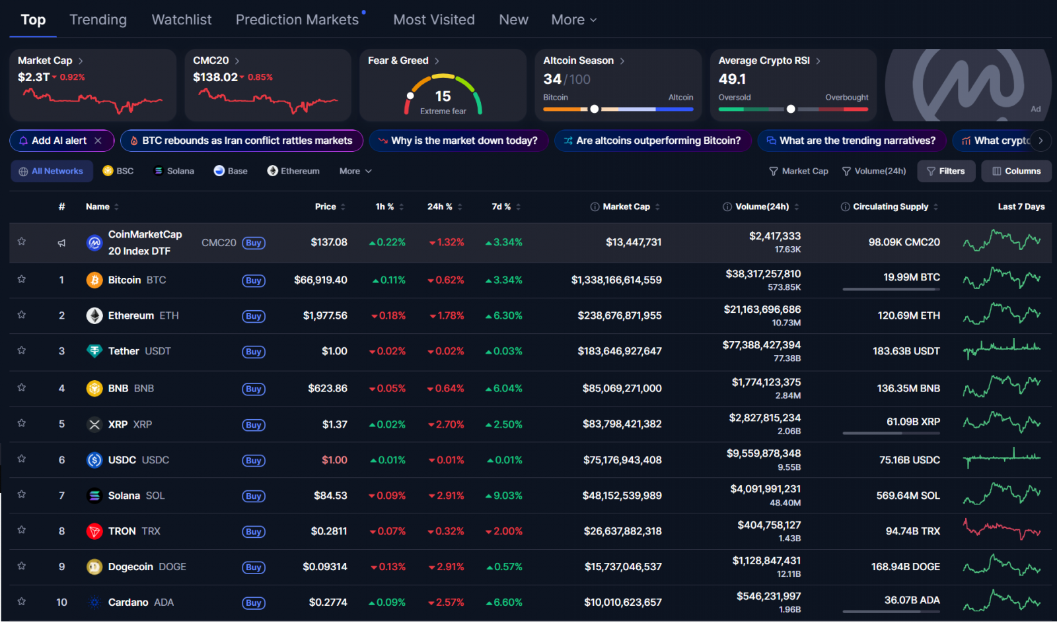Expand the More menu in top navigation
Screen dimensions: 1057x623
pyautogui.click(x=573, y=20)
